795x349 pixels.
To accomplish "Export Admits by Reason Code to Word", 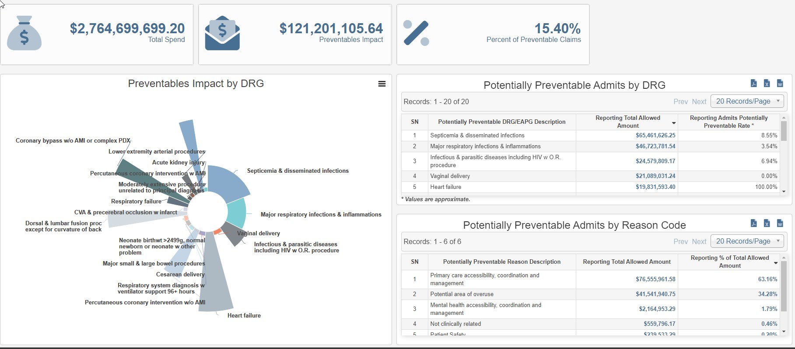I will tap(780, 223).
